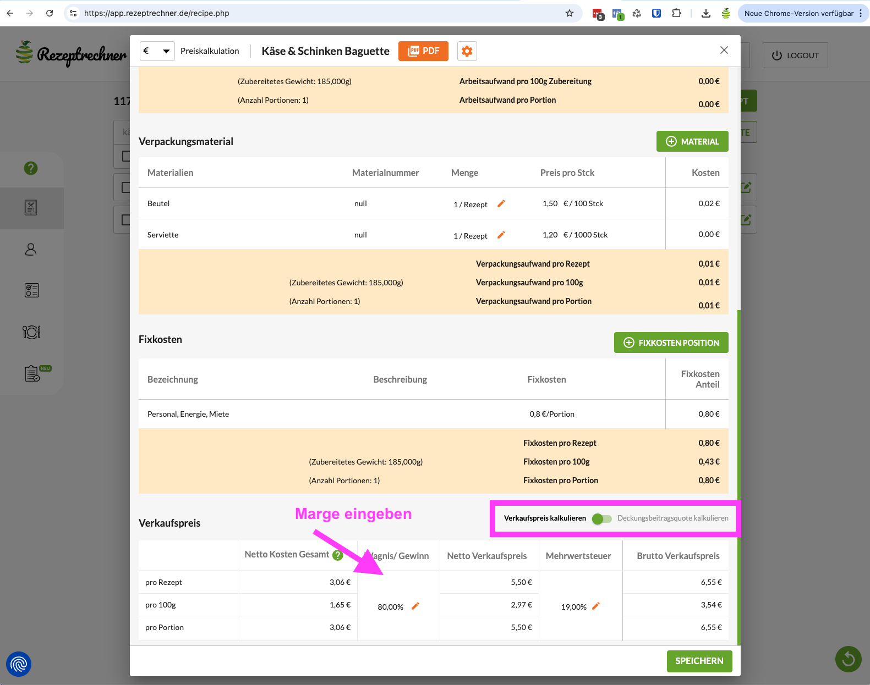Click the green undo floating button
Image resolution: width=870 pixels, height=685 pixels.
pyautogui.click(x=848, y=659)
